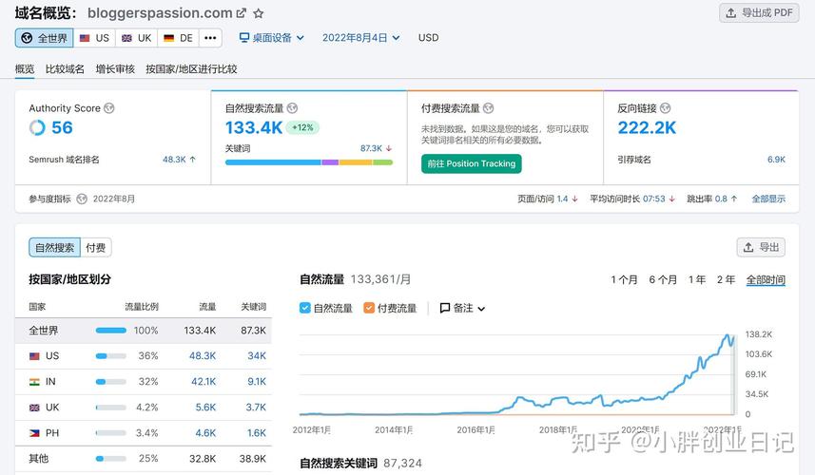This screenshot has height=475, width=815.
Task: Open the 概览 tab
Action: coord(25,69)
